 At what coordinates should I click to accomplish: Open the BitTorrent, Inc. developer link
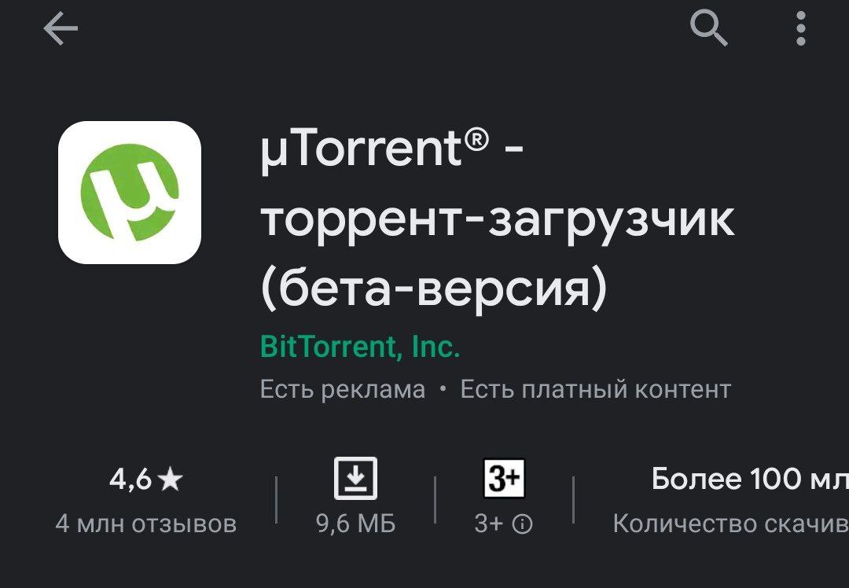tap(360, 347)
